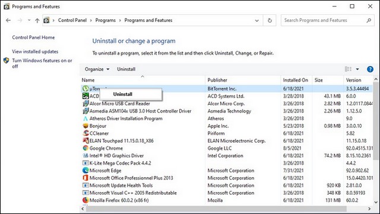
Task: Click the µTorrent program icon
Action: point(85,89)
